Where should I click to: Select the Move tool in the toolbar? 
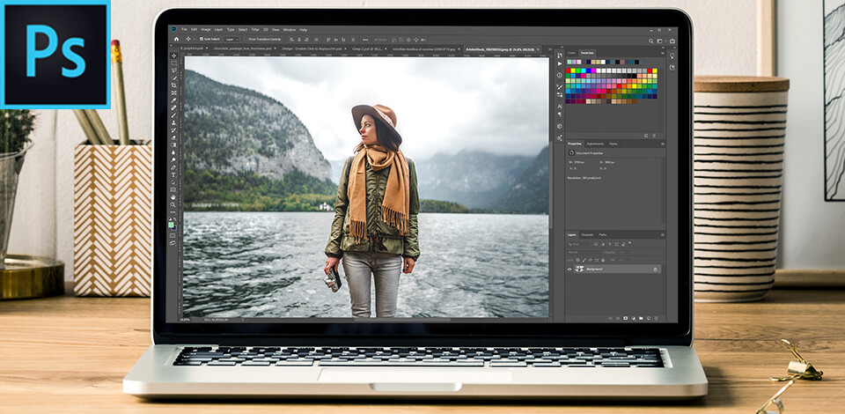[x=174, y=55]
